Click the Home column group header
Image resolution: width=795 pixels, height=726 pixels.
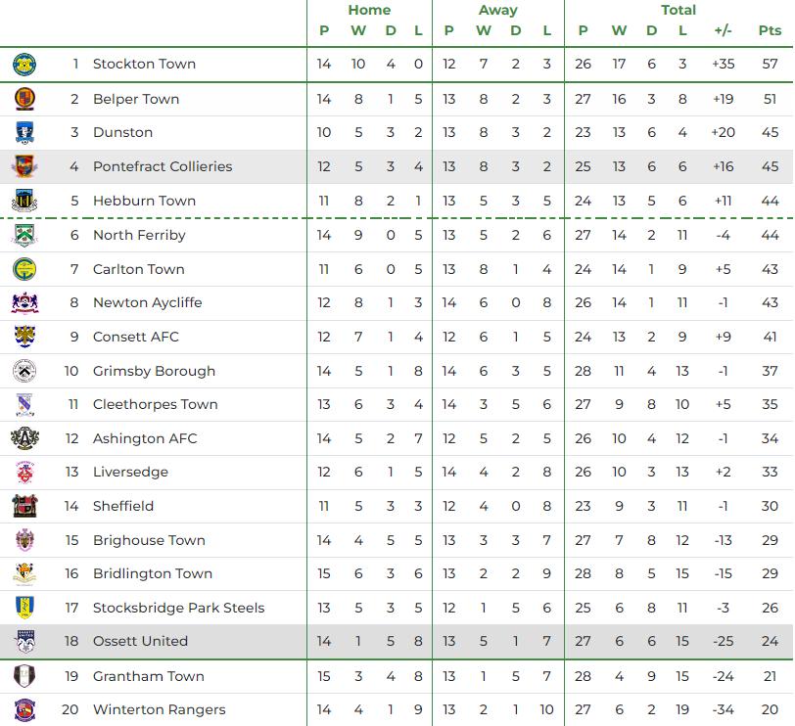pyautogui.click(x=369, y=10)
